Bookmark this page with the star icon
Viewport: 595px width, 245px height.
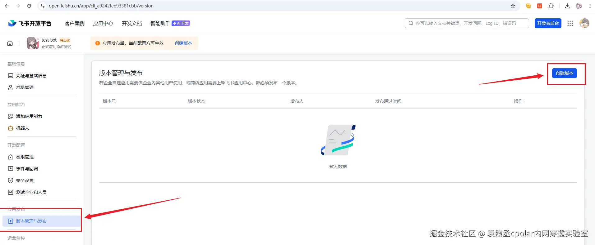(513, 6)
